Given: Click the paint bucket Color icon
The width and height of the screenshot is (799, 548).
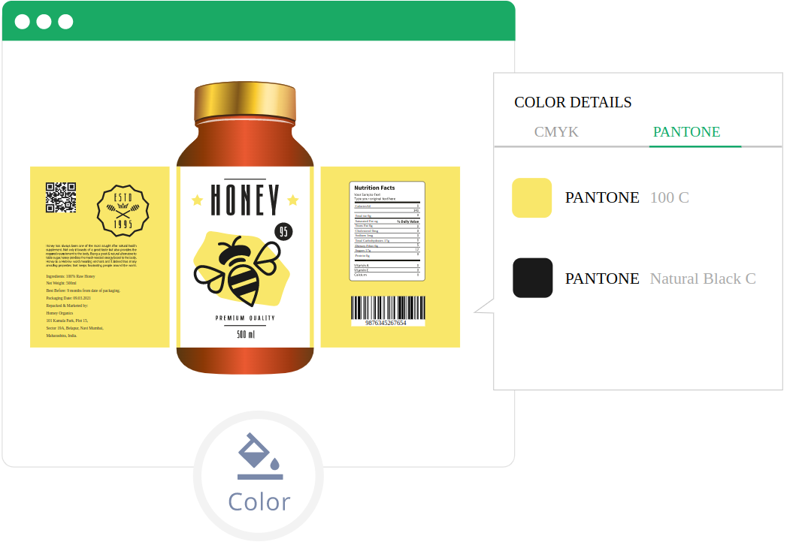Looking at the screenshot, I should (x=260, y=456).
